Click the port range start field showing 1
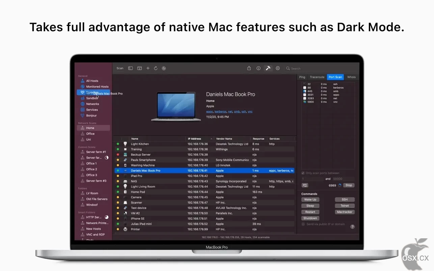This screenshot has width=434, height=271. [x=313, y=179]
